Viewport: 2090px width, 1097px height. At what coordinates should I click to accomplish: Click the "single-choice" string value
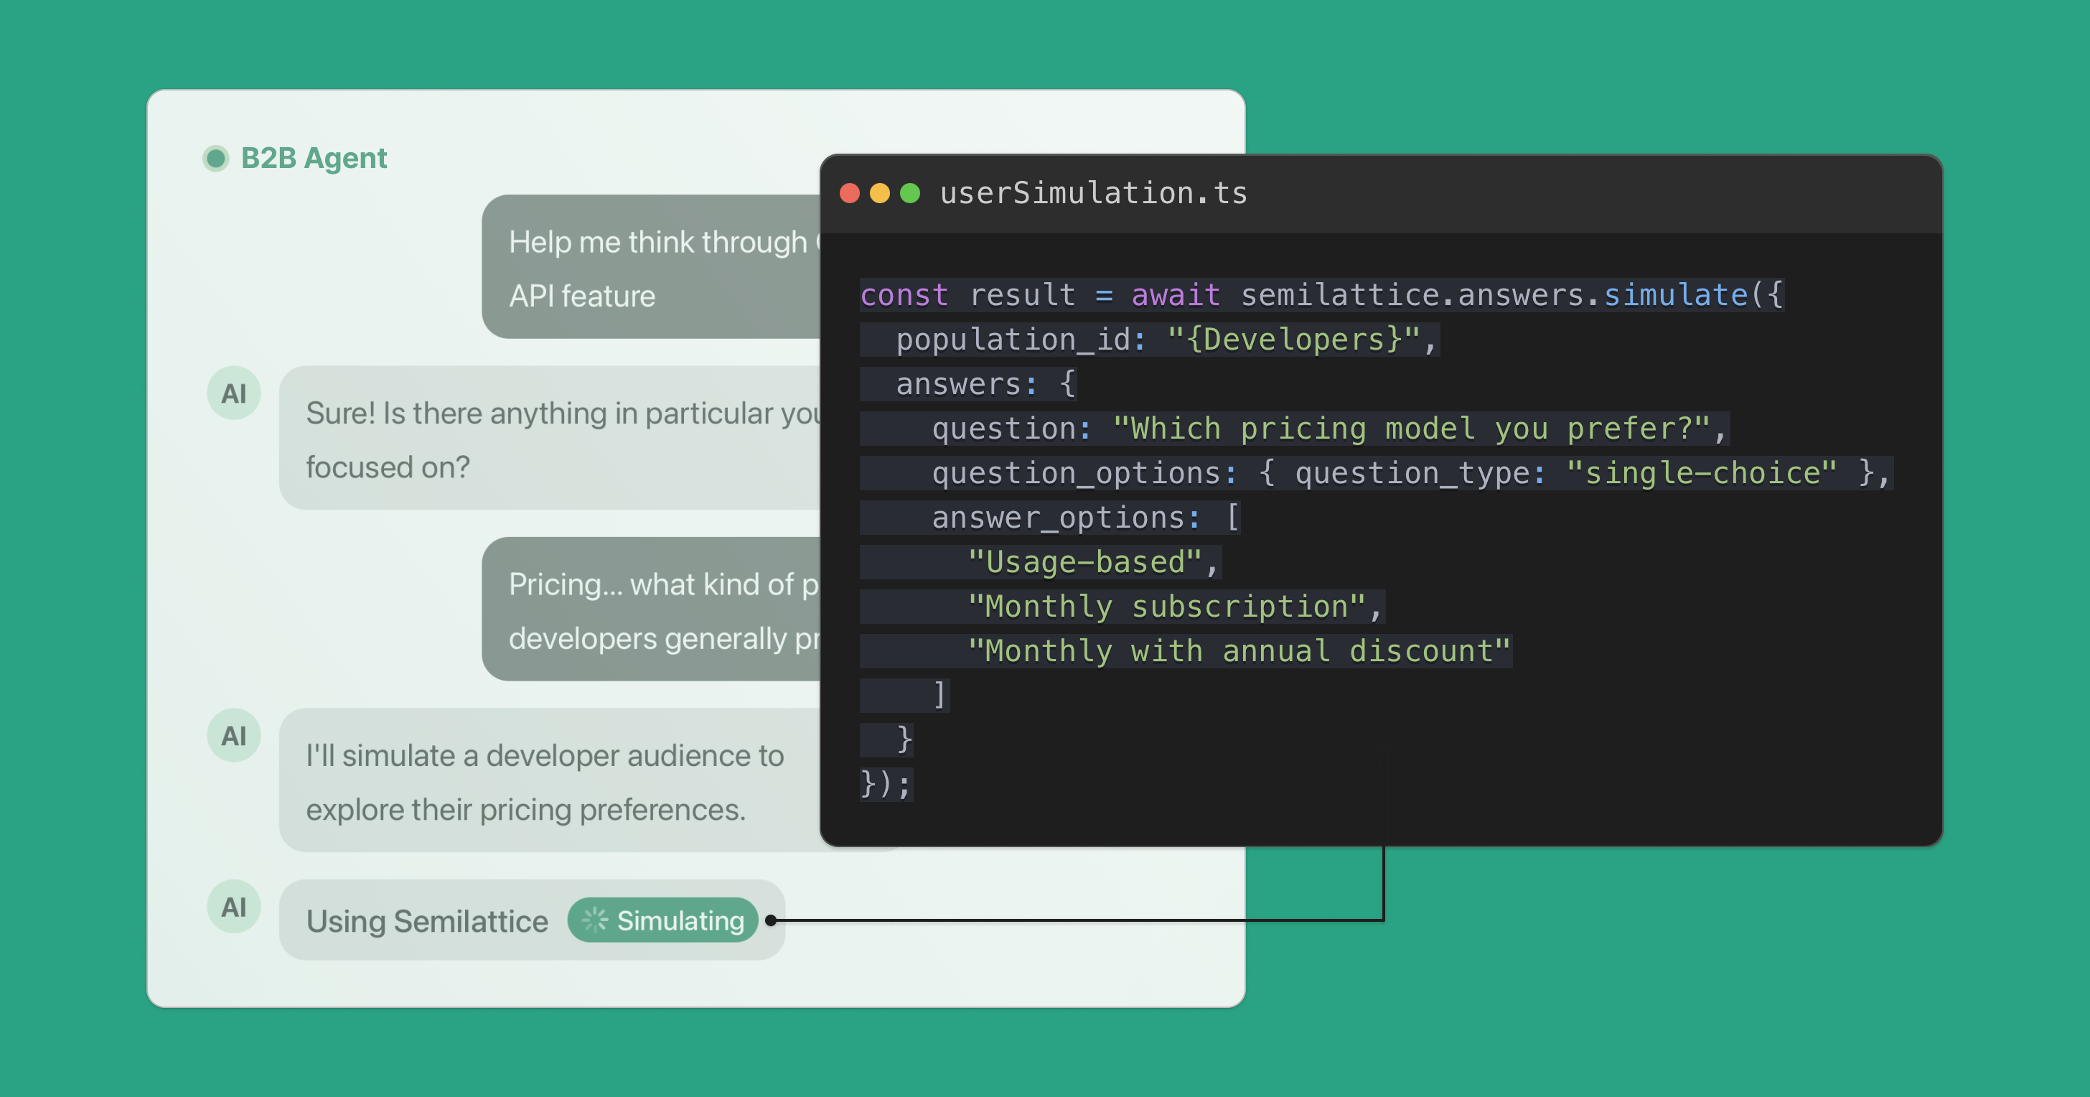point(1702,473)
